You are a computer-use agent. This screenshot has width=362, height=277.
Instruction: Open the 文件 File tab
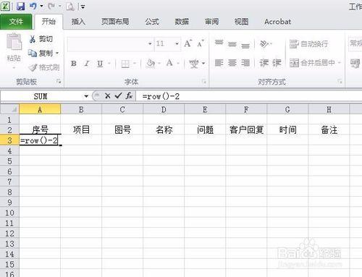coord(16,22)
